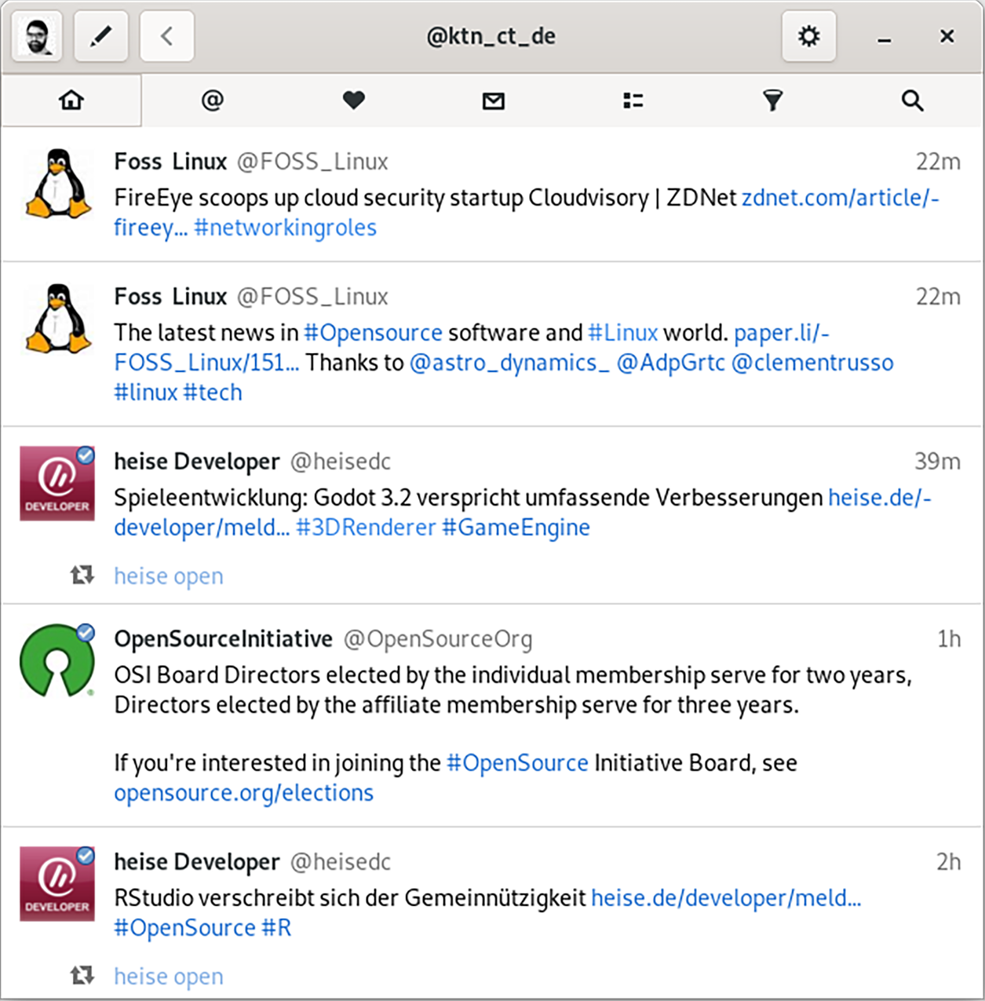The image size is (985, 1001).
Task: Click the 1h timestamp on the OSI tweet
Action: 949,639
